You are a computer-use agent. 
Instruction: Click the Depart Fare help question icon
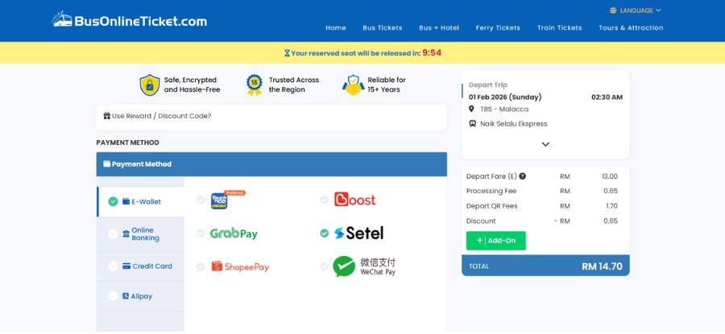tap(523, 176)
